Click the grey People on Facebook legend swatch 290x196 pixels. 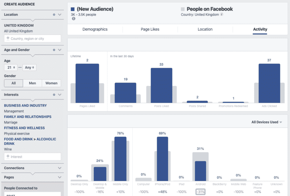tap(183, 9)
